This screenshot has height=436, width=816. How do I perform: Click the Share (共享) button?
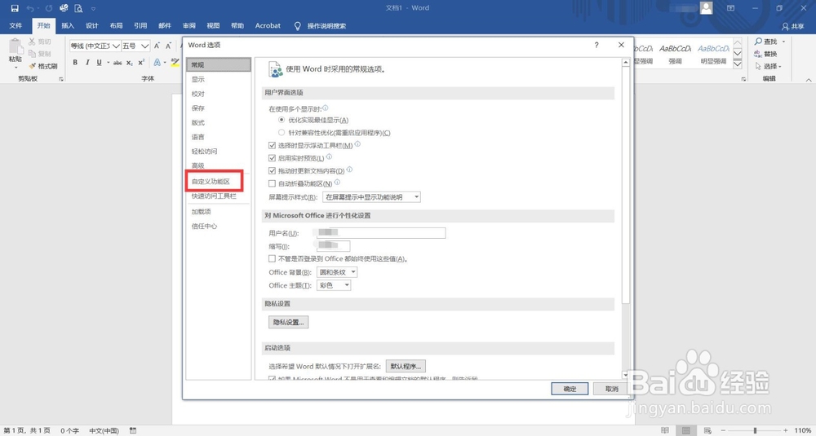click(793, 26)
